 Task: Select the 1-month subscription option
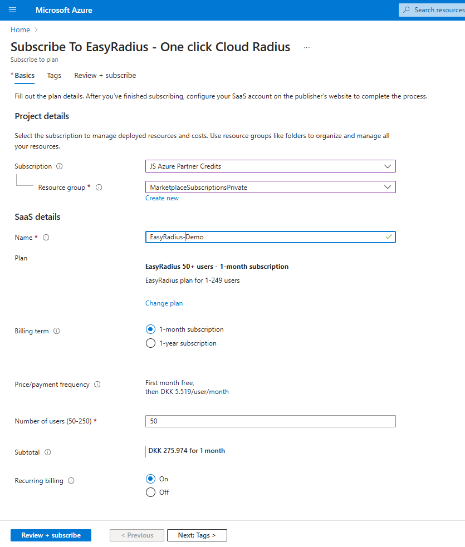pyautogui.click(x=150, y=329)
